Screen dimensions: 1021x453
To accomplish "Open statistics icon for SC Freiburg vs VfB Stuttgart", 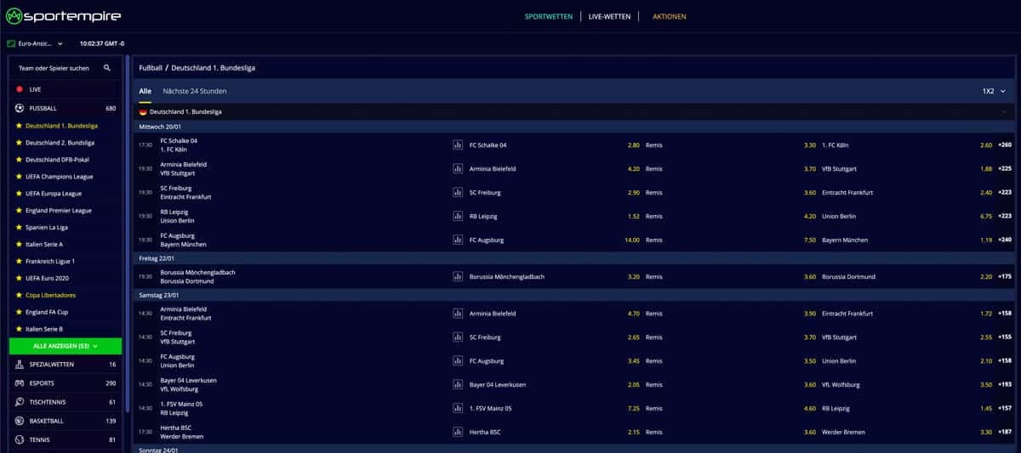I will pyautogui.click(x=458, y=337).
